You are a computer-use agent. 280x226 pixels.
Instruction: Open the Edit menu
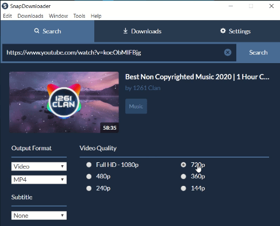(x=7, y=16)
